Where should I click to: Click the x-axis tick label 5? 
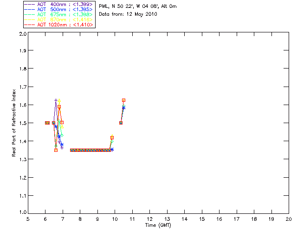click(28, 219)
